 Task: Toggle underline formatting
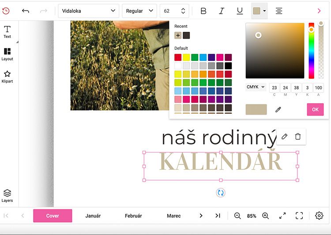(240, 11)
